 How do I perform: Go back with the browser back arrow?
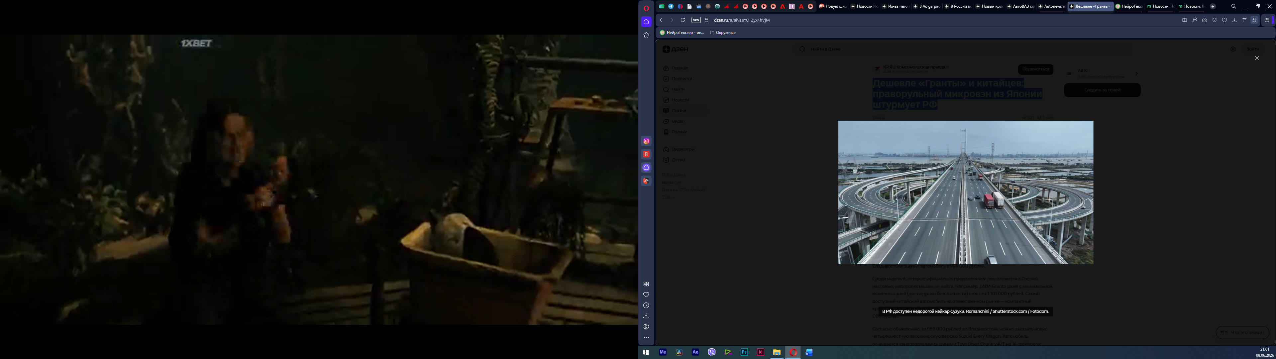(661, 20)
